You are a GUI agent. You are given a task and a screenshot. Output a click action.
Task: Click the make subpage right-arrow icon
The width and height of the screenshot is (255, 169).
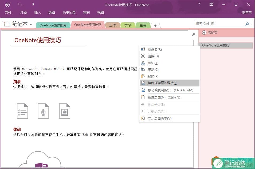[x=143, y=104]
